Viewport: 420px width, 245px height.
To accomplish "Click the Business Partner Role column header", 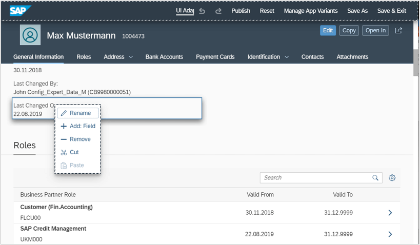I will (x=48, y=195).
